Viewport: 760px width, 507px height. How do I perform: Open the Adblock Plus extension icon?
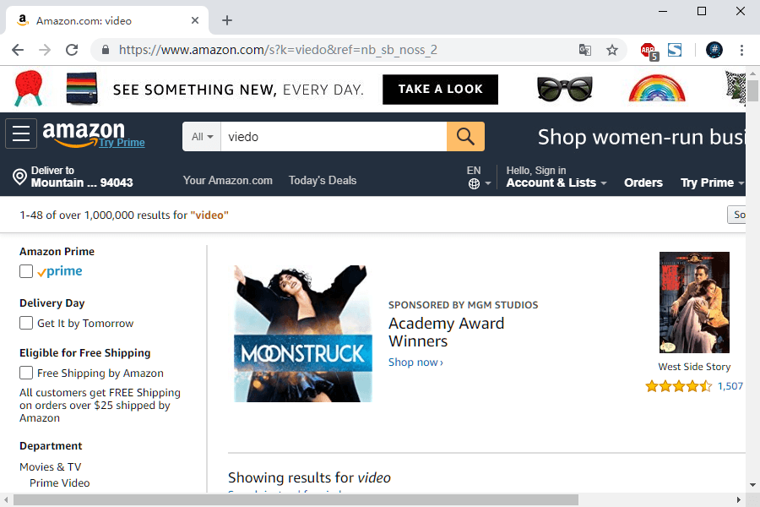[x=649, y=51]
